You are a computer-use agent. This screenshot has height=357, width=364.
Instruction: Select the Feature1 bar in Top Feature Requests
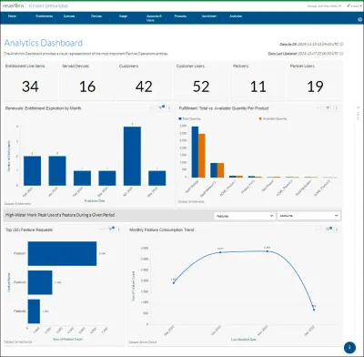(62, 253)
